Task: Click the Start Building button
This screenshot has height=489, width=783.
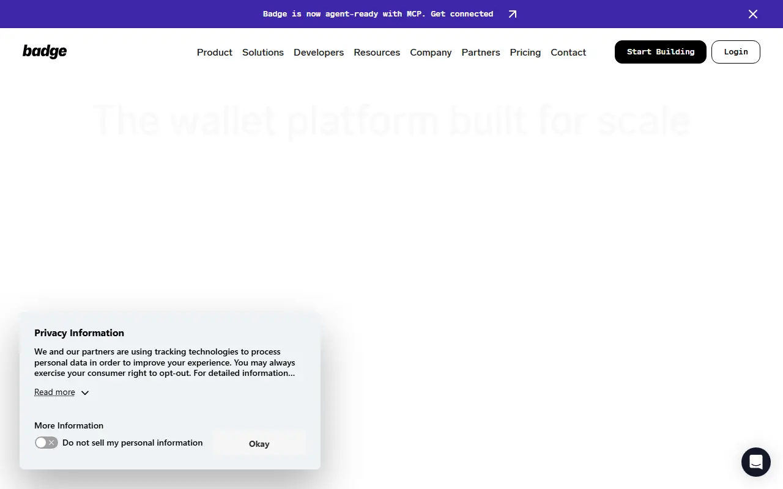Action: 661,52
